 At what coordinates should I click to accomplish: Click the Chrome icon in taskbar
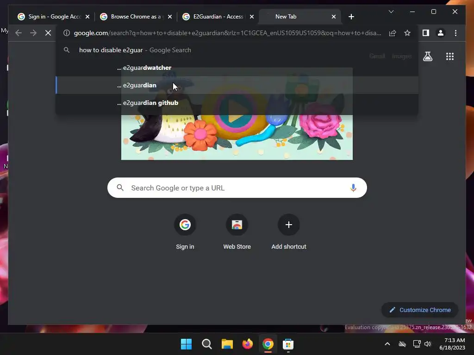point(268,344)
